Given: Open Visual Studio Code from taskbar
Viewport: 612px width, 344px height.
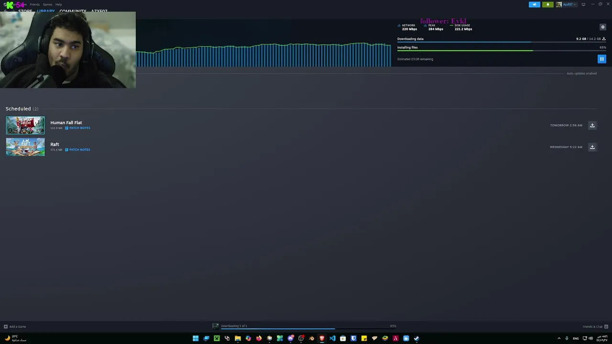Looking at the screenshot, I should pyautogui.click(x=332, y=338).
